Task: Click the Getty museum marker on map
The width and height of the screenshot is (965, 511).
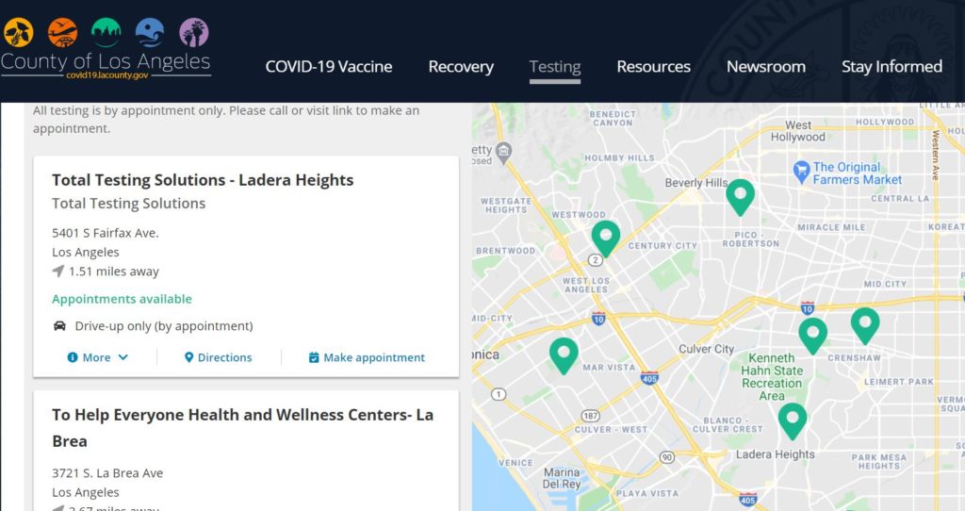Action: 504,153
